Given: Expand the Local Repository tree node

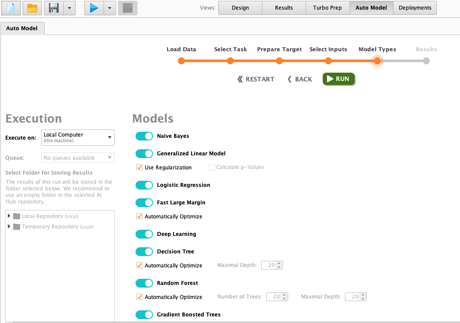Looking at the screenshot, I should [9, 216].
